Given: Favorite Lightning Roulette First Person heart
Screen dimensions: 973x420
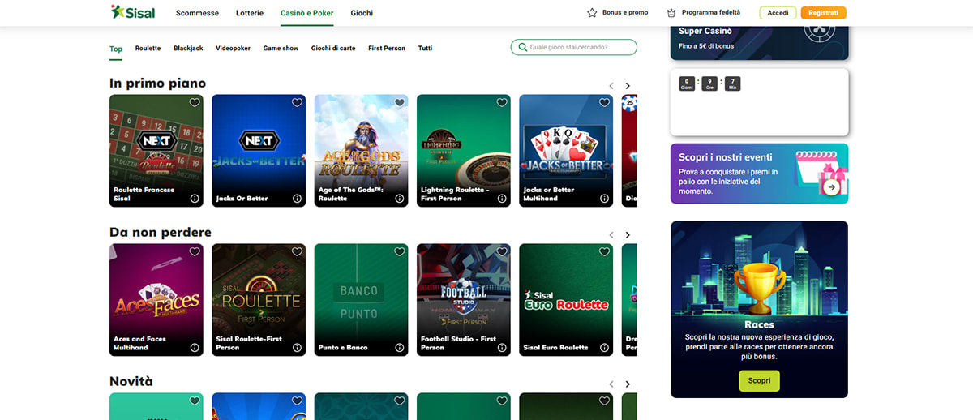Looking at the screenshot, I should (502, 103).
